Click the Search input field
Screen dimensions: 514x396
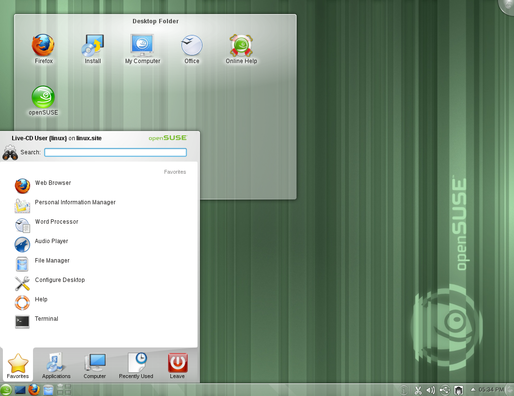click(116, 152)
